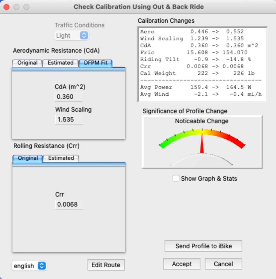The height and width of the screenshot is (279, 276).
Task: Open the Estimated tab under Rolling Resistance
Action: click(61, 158)
